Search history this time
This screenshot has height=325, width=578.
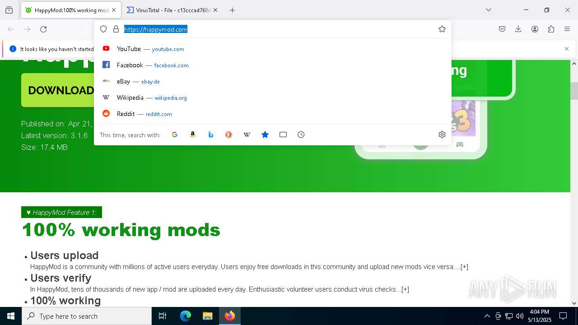301,135
